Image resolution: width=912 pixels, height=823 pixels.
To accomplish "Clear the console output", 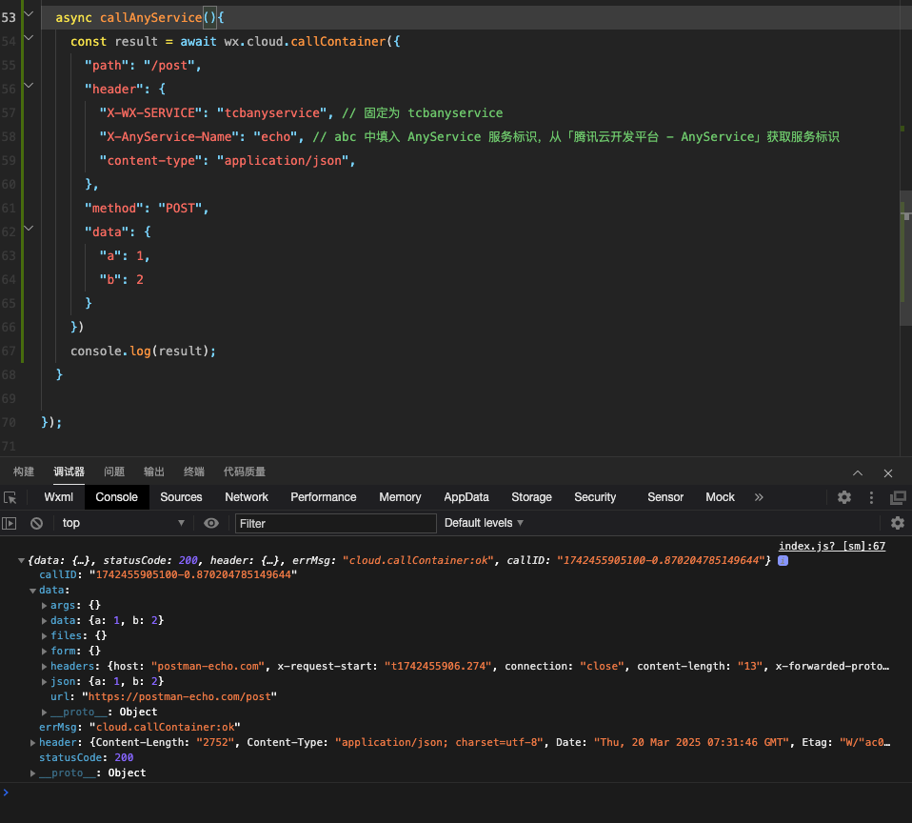I will point(36,523).
